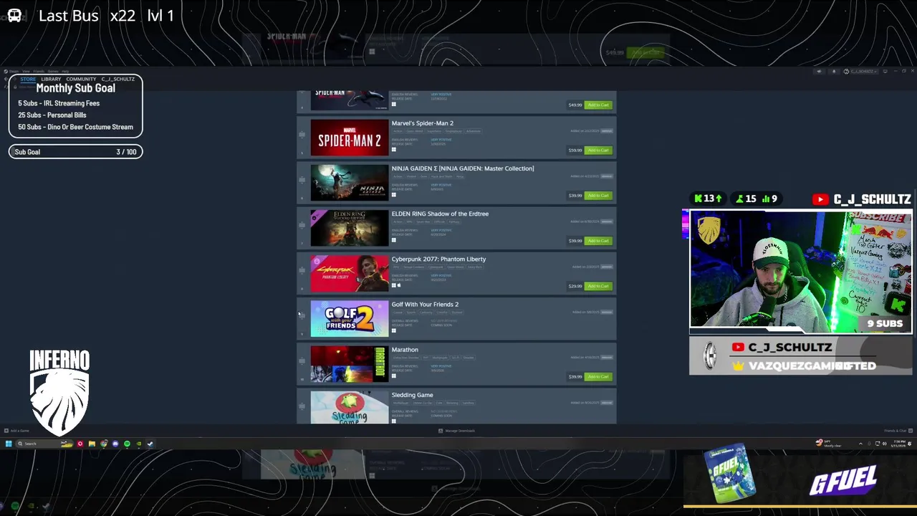
Task: Add Cyberpunk 2077: Phantom Liberty to cart
Action: point(597,286)
